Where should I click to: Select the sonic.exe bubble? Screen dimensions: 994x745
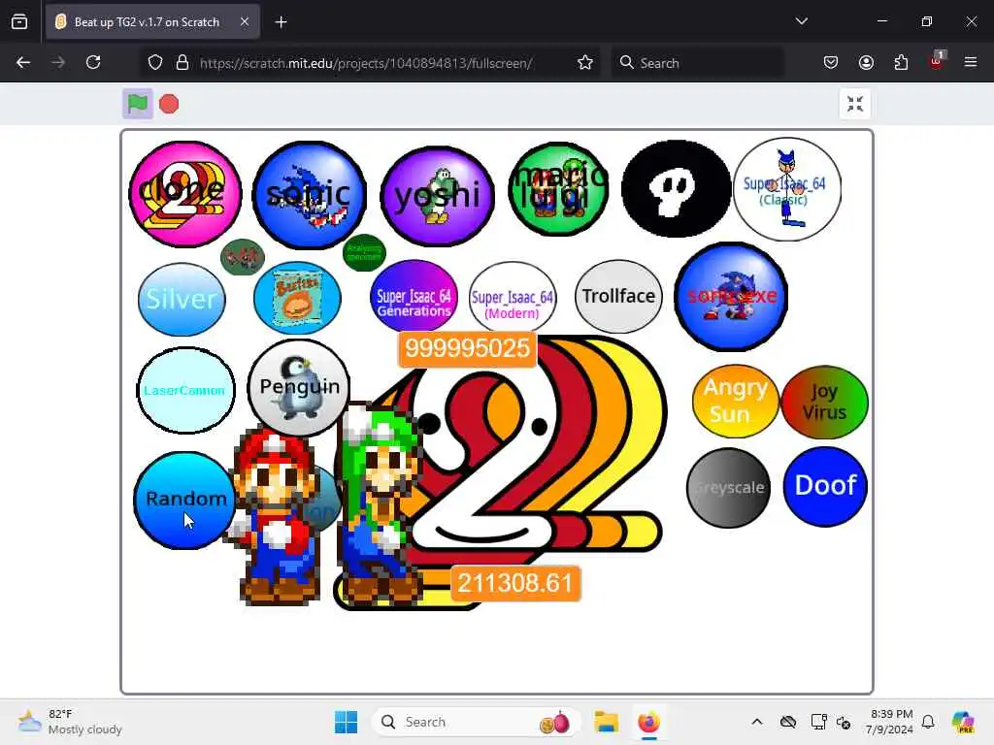[731, 296]
